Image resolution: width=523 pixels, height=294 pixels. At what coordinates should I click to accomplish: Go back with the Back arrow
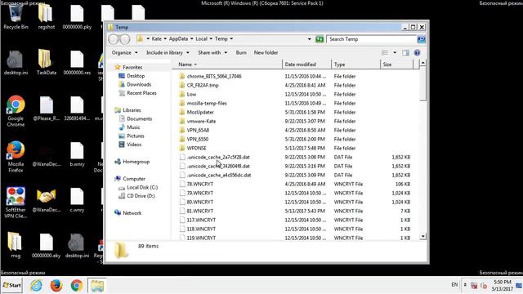click(114, 39)
